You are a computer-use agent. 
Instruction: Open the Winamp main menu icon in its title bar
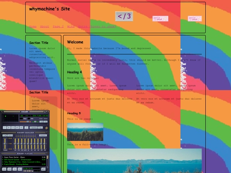click(x=2, y=111)
